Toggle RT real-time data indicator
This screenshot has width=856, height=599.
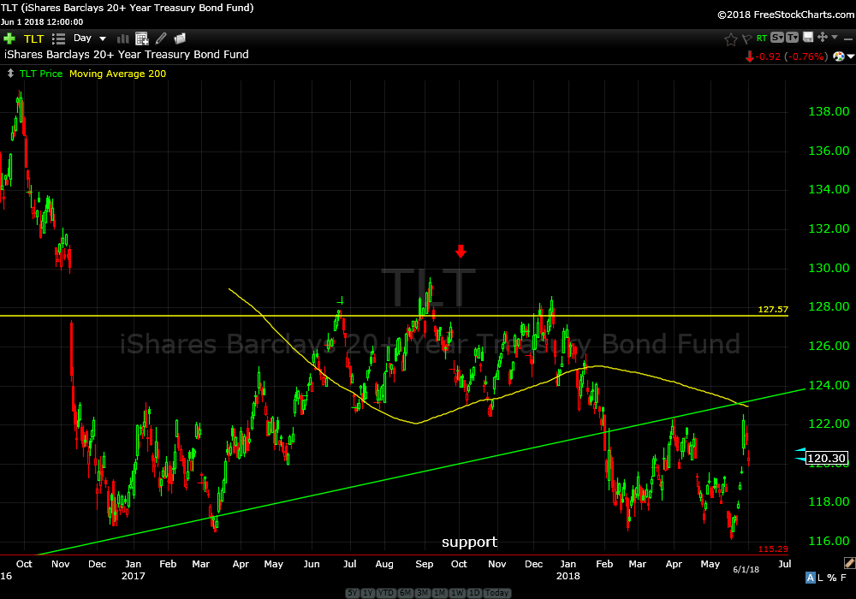(761, 39)
